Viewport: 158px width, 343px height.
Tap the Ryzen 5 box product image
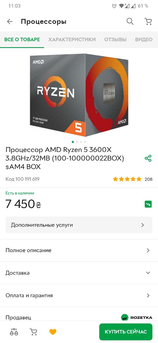point(79,95)
